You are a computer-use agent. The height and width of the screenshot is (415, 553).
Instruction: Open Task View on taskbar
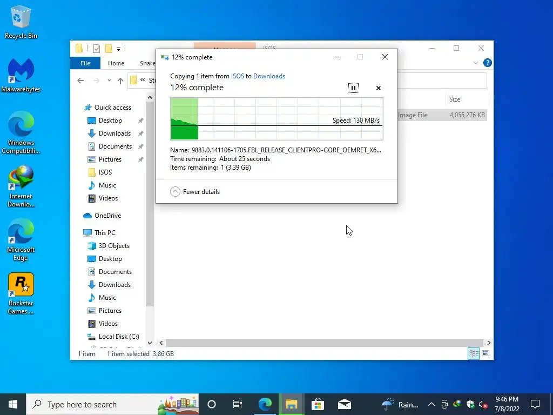click(x=238, y=404)
